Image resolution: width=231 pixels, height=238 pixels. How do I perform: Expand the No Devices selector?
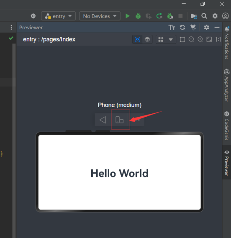(100, 16)
